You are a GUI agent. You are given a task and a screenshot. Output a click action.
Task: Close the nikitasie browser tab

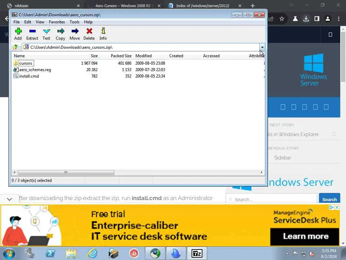(79, 6)
